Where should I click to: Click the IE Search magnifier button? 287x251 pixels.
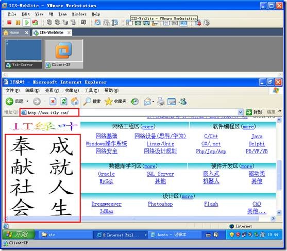pos(92,101)
